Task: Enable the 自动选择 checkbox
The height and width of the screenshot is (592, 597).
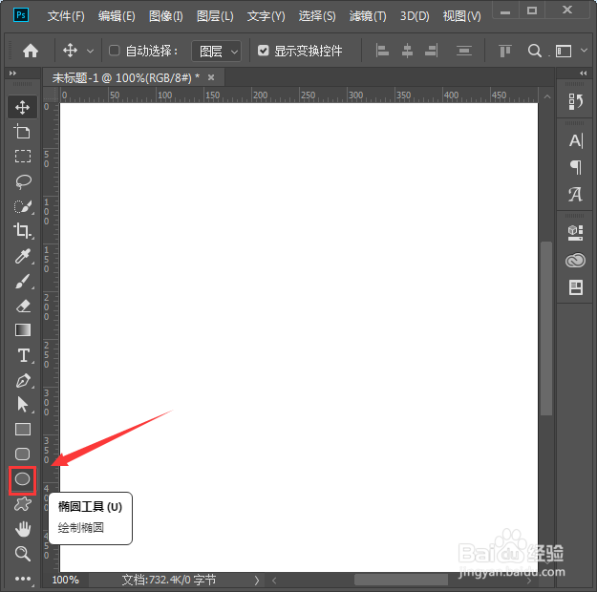Action: (115, 51)
